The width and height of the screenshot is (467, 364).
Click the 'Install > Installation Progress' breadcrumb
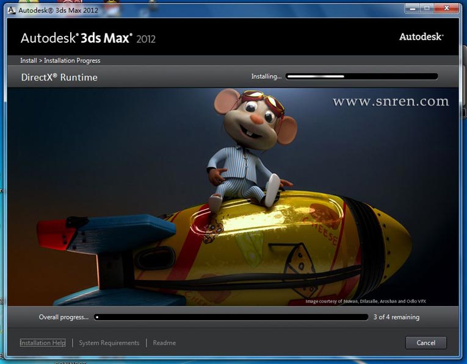point(60,61)
